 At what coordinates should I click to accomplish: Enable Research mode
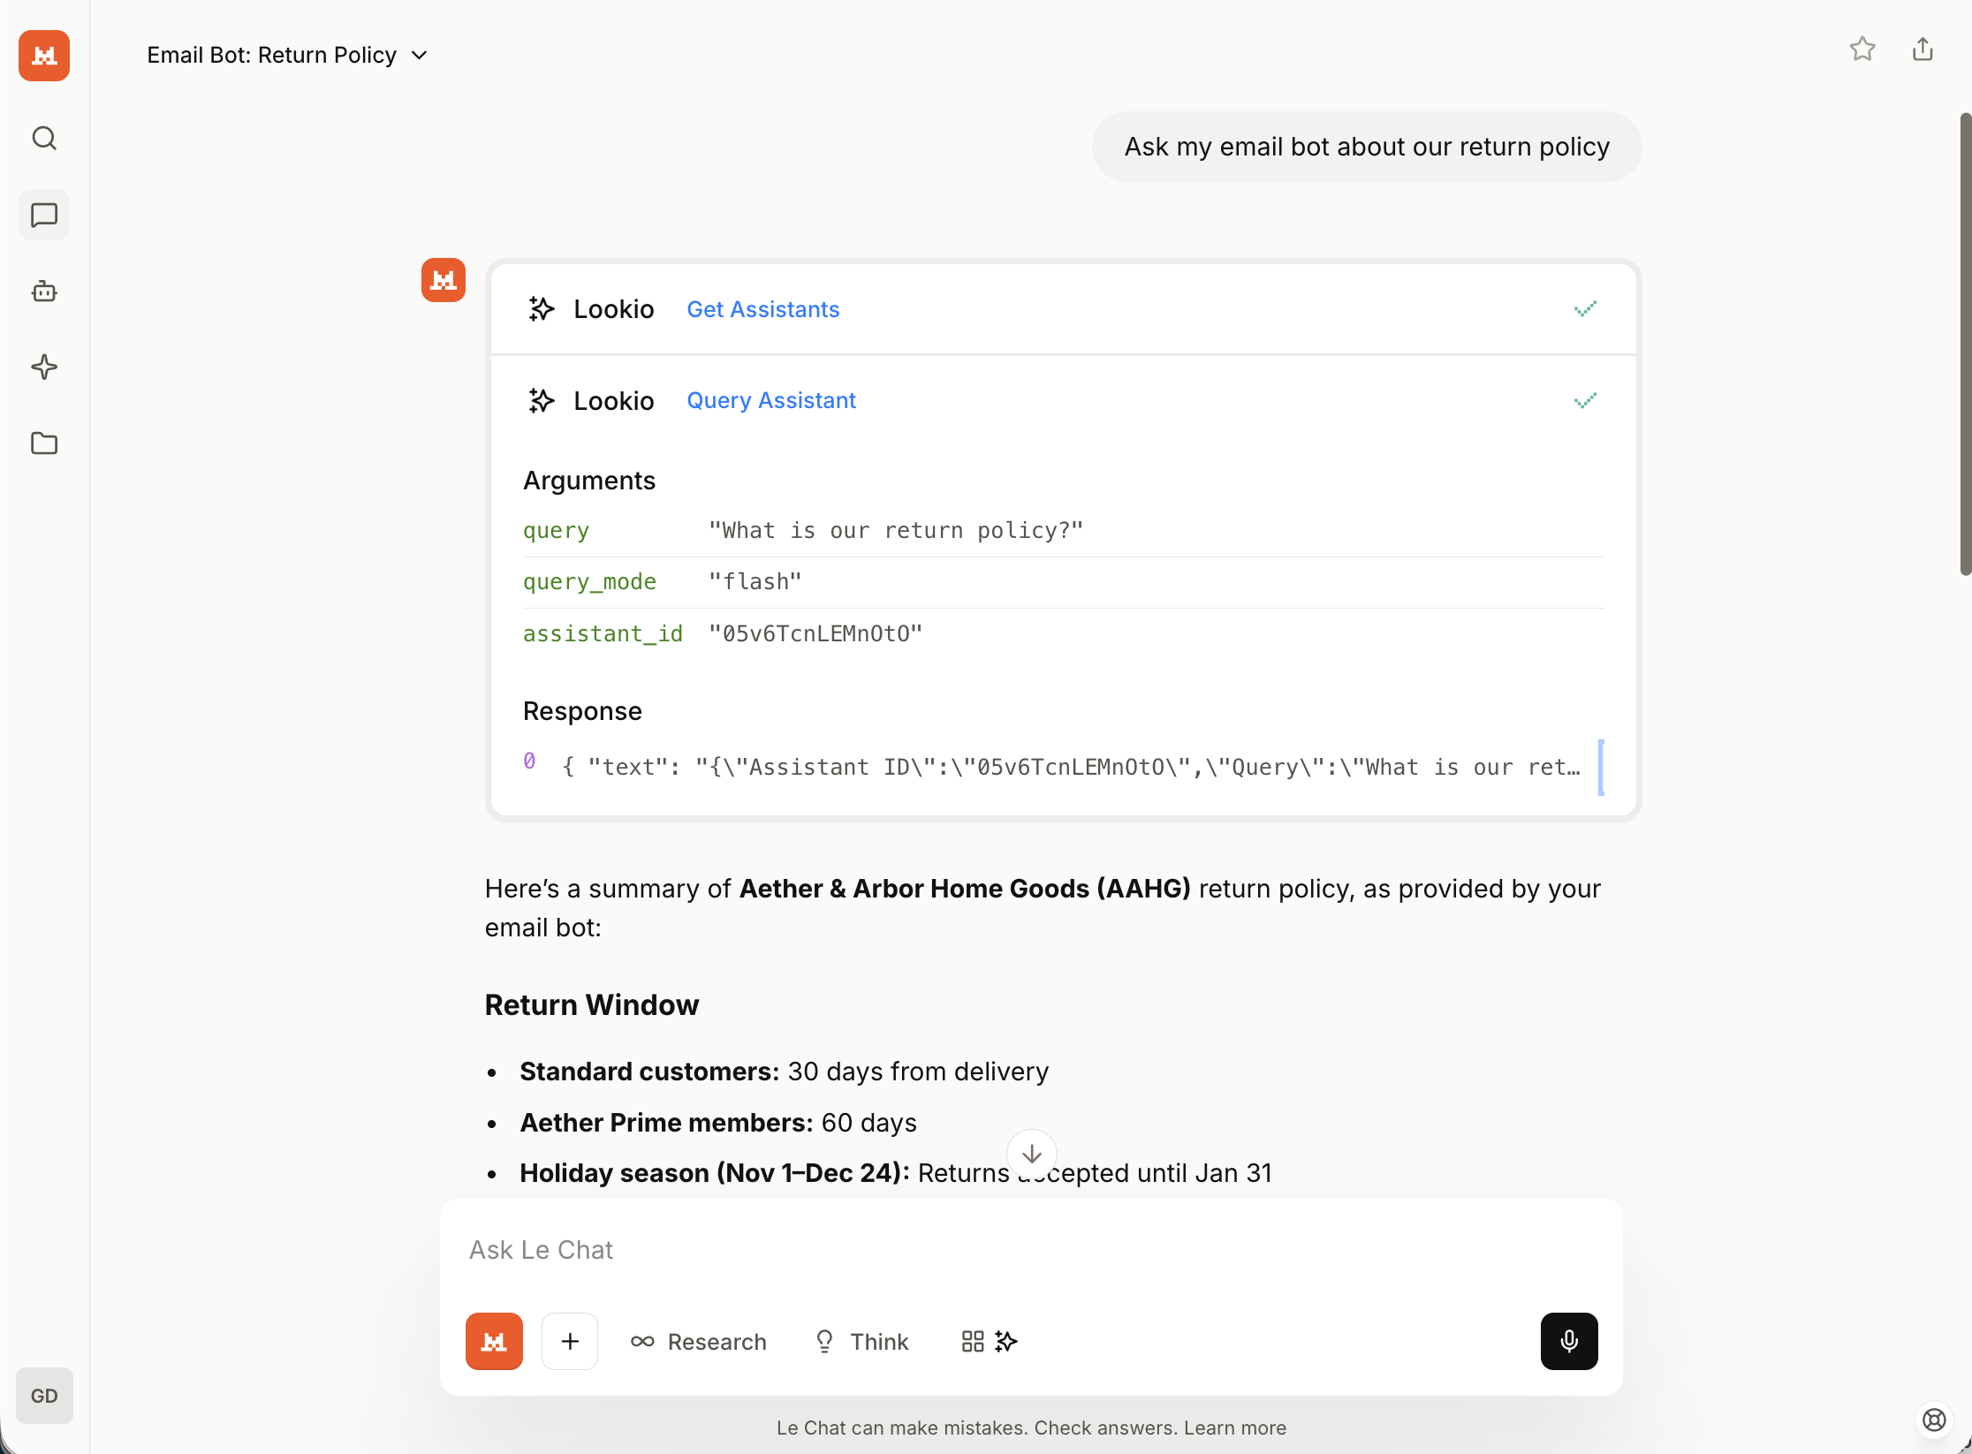tap(699, 1341)
